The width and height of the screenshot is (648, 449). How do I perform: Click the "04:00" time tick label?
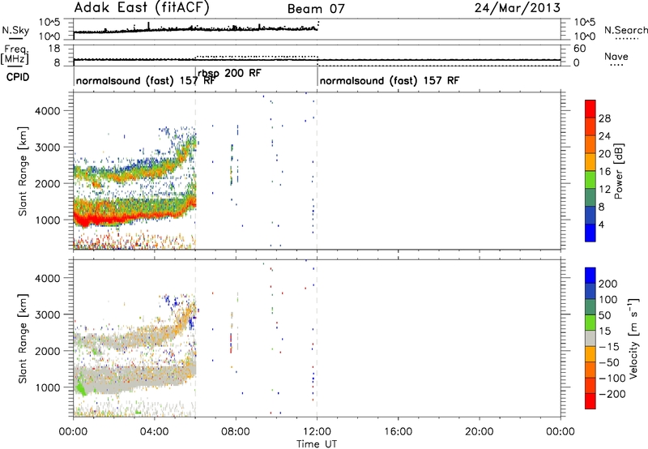[154, 432]
